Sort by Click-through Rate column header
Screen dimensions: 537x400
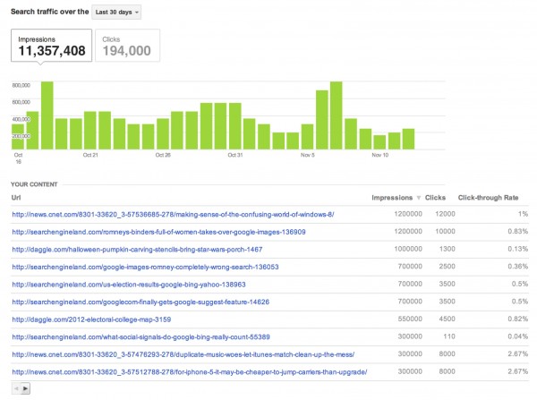pos(488,198)
